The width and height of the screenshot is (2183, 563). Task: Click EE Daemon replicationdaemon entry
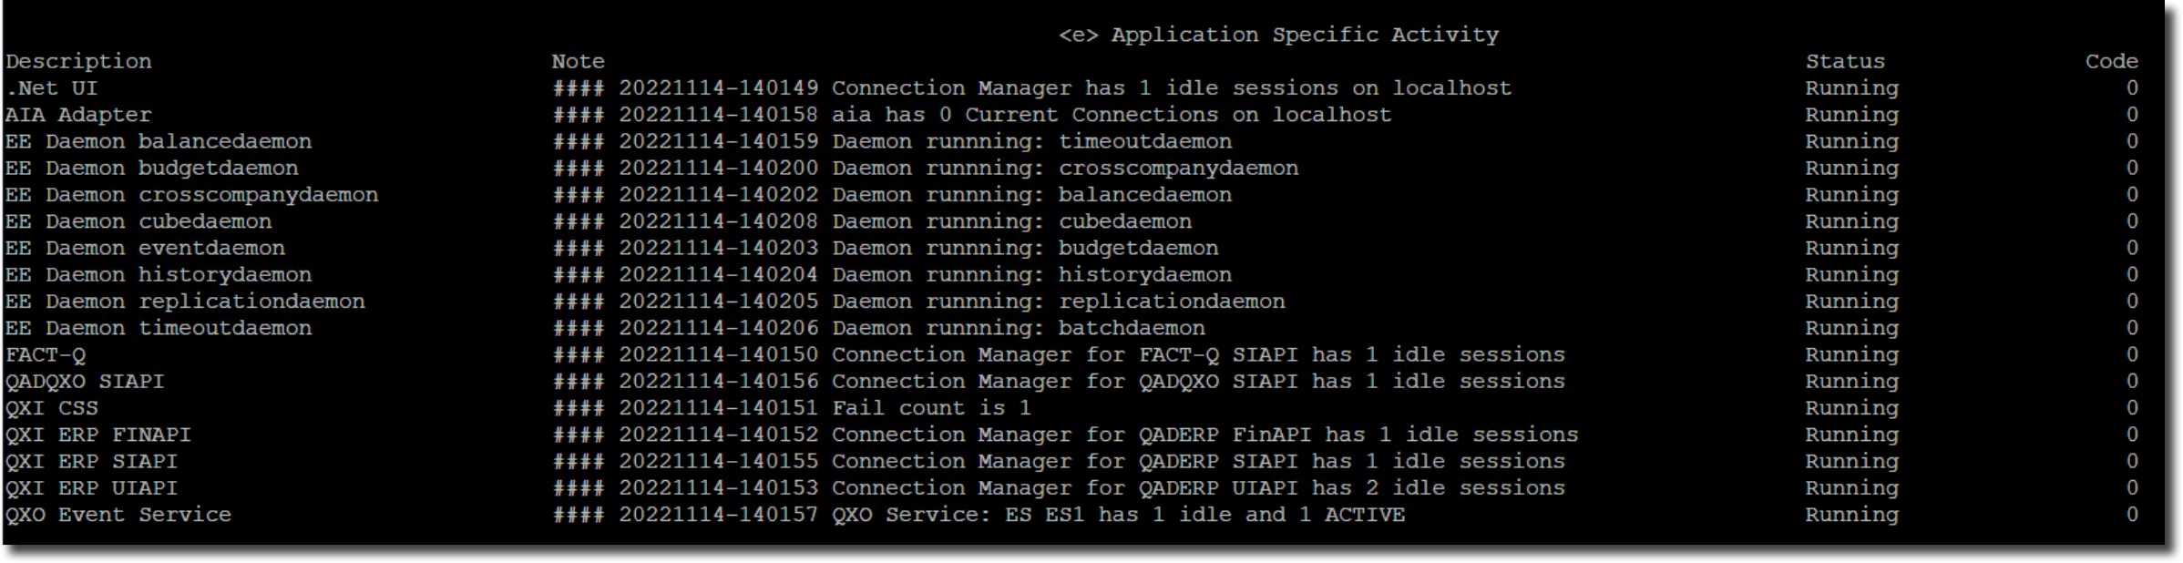[185, 302]
